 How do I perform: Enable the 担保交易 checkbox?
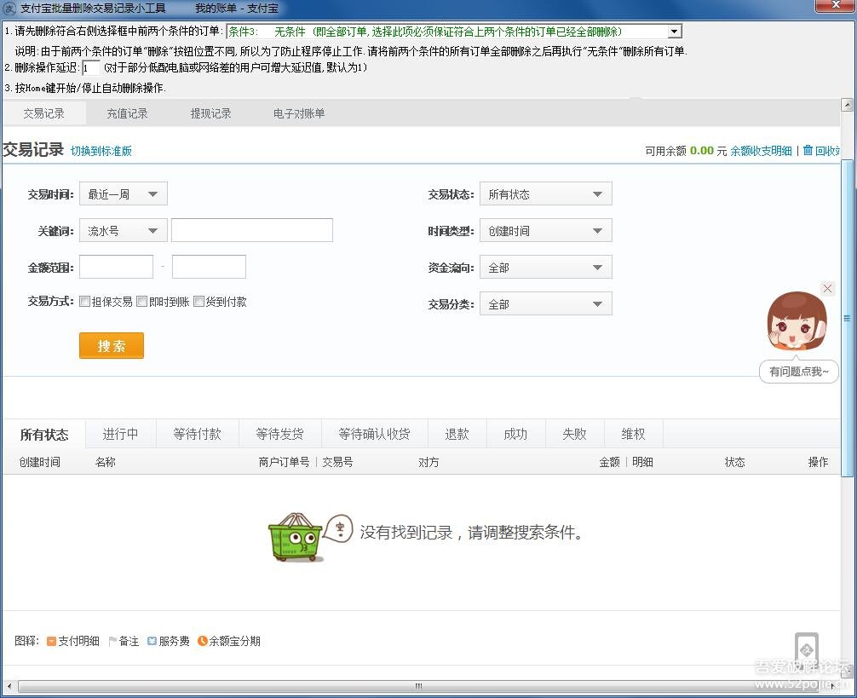(85, 302)
